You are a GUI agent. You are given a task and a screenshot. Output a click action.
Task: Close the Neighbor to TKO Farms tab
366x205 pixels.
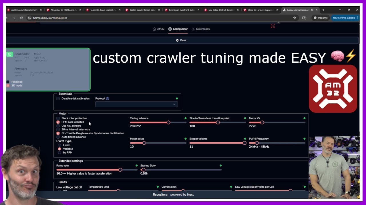point(80,10)
